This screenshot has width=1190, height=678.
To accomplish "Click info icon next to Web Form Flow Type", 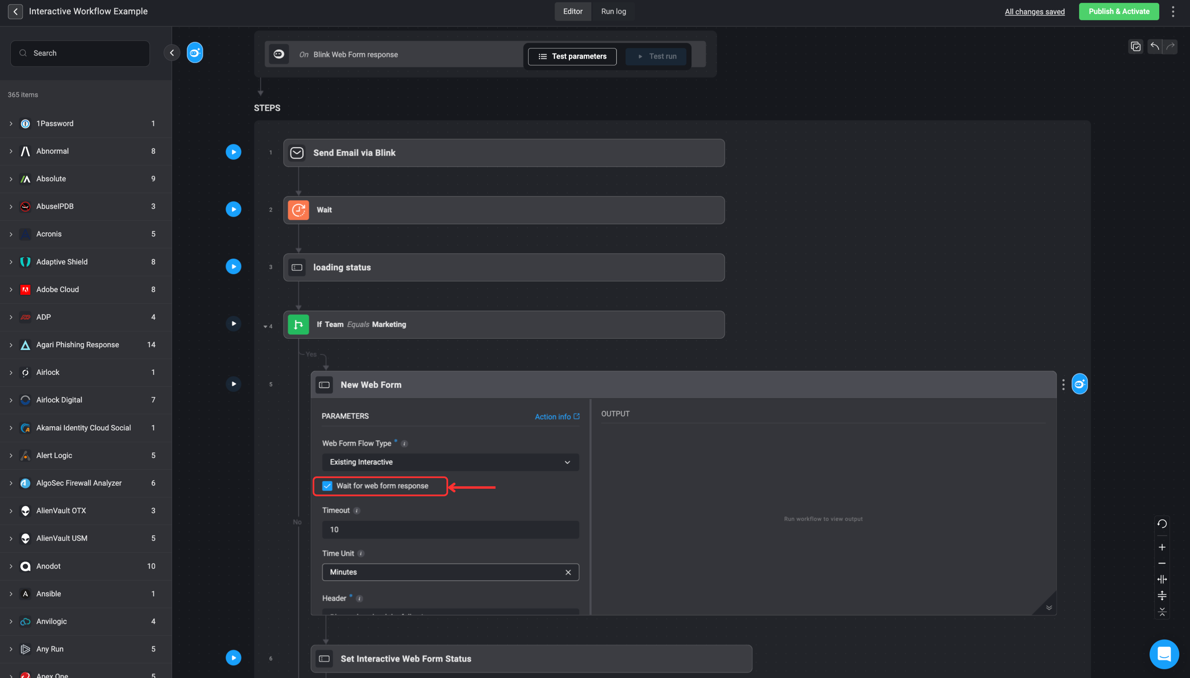I will point(404,444).
